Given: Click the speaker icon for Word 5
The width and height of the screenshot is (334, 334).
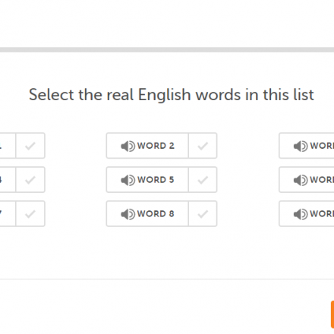Looking at the screenshot, I should point(128,180).
